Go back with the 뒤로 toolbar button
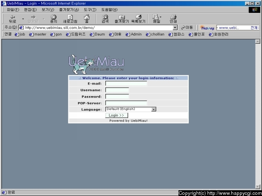Screen dimensions: 262x196 point(13,19)
